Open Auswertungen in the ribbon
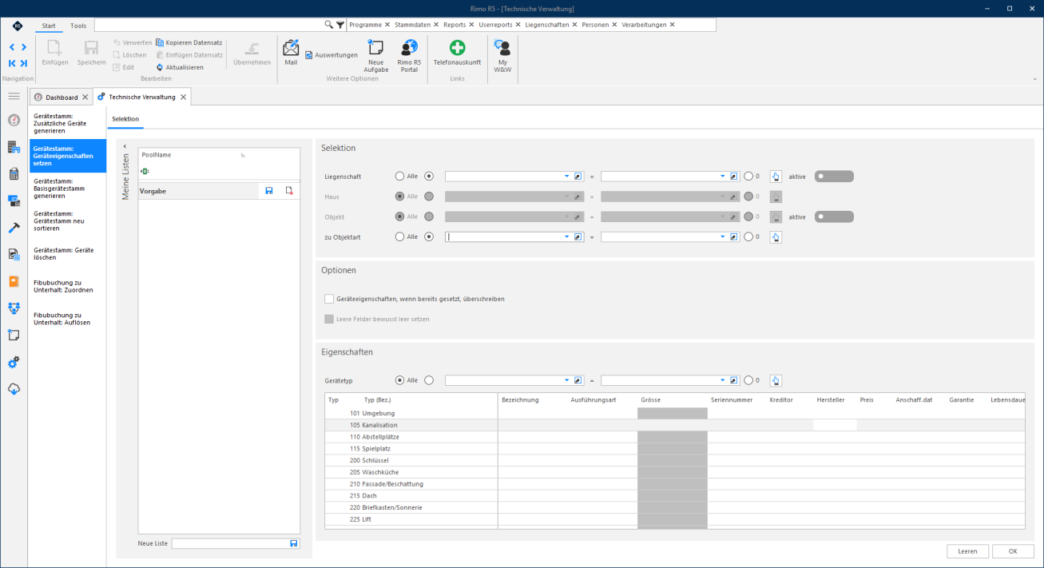The image size is (1044, 568). (x=331, y=55)
